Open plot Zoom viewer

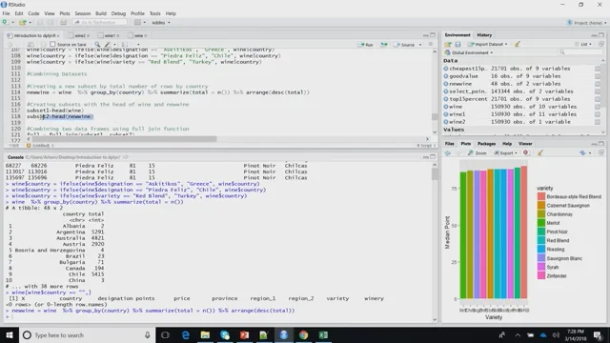478,152
